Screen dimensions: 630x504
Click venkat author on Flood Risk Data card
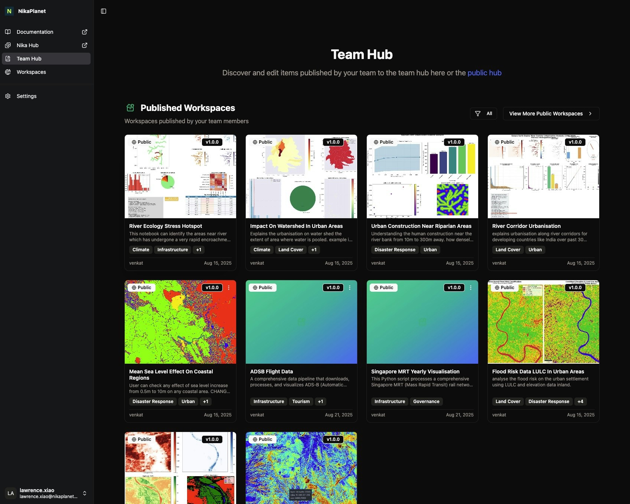pos(499,415)
